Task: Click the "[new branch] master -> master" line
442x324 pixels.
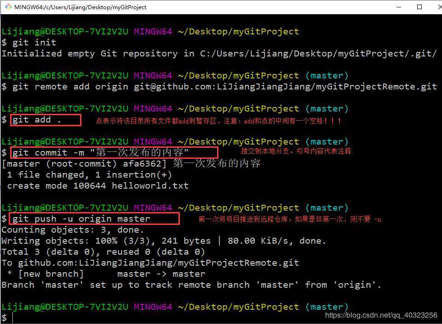Action: tap(106, 274)
